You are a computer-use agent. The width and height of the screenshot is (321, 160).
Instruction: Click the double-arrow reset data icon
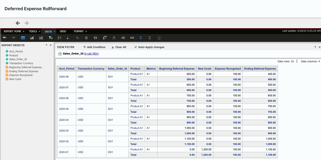132,38
